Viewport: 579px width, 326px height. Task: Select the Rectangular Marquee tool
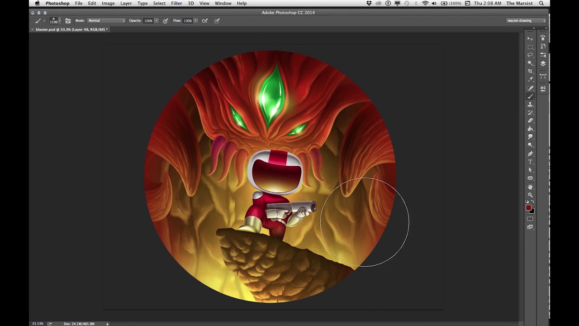pyautogui.click(x=530, y=47)
